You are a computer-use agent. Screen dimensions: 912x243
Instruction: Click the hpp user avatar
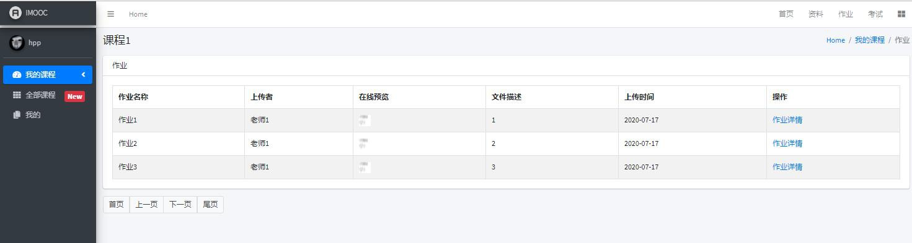pyautogui.click(x=17, y=43)
